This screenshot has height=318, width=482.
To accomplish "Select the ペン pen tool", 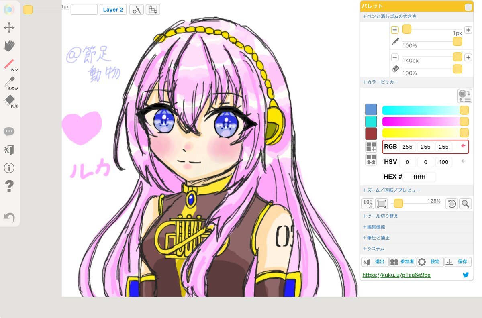I will pyautogui.click(x=10, y=65).
